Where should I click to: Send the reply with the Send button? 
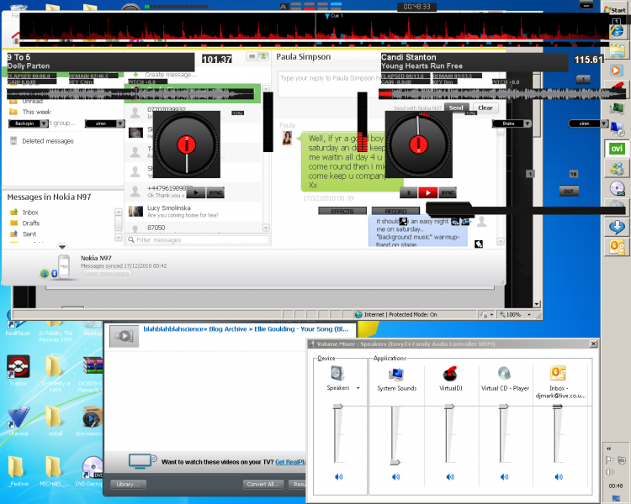456,108
